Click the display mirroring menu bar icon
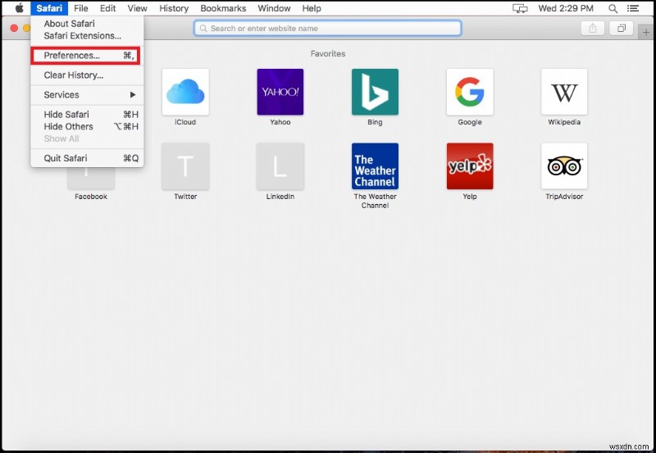 (520, 8)
